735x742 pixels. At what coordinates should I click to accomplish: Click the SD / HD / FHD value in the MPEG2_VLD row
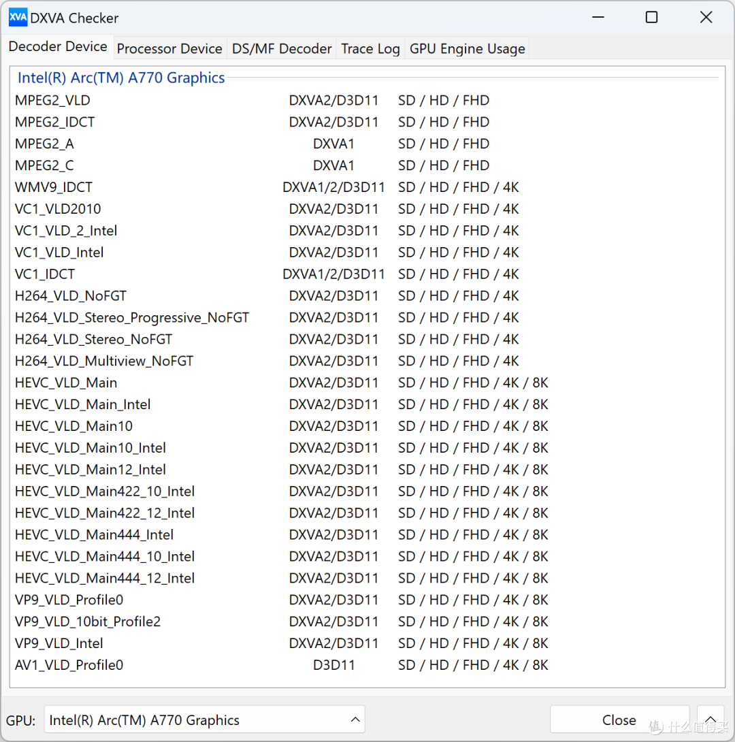coord(444,100)
